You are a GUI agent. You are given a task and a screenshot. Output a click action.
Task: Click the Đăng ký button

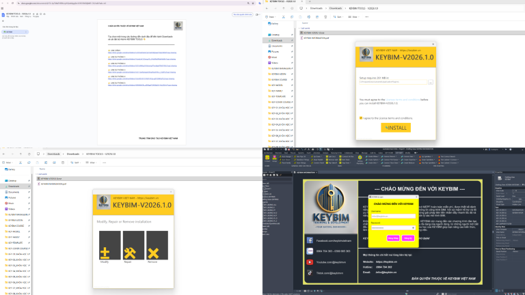(x=408, y=238)
